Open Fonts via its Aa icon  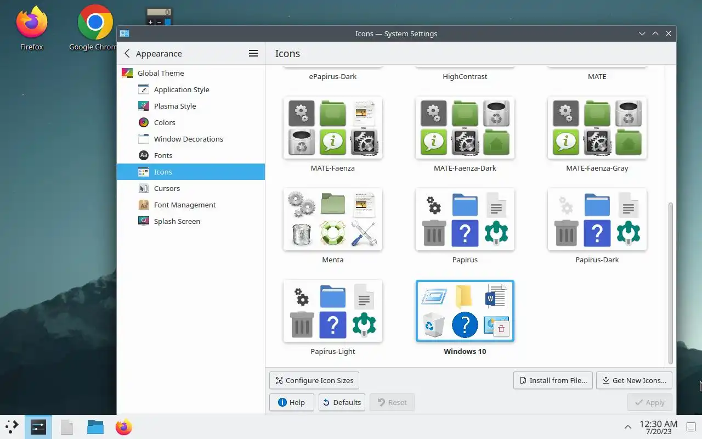(144, 155)
